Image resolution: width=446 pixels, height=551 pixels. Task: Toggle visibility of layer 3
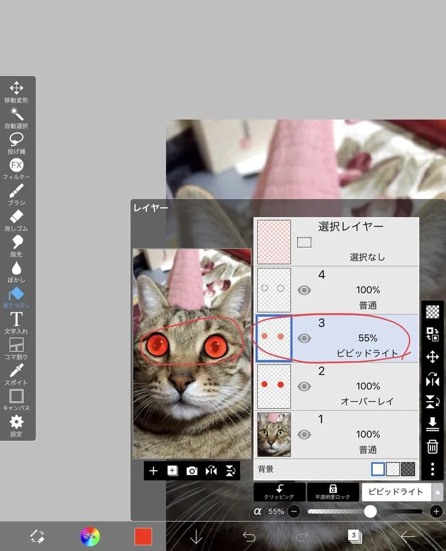304,339
